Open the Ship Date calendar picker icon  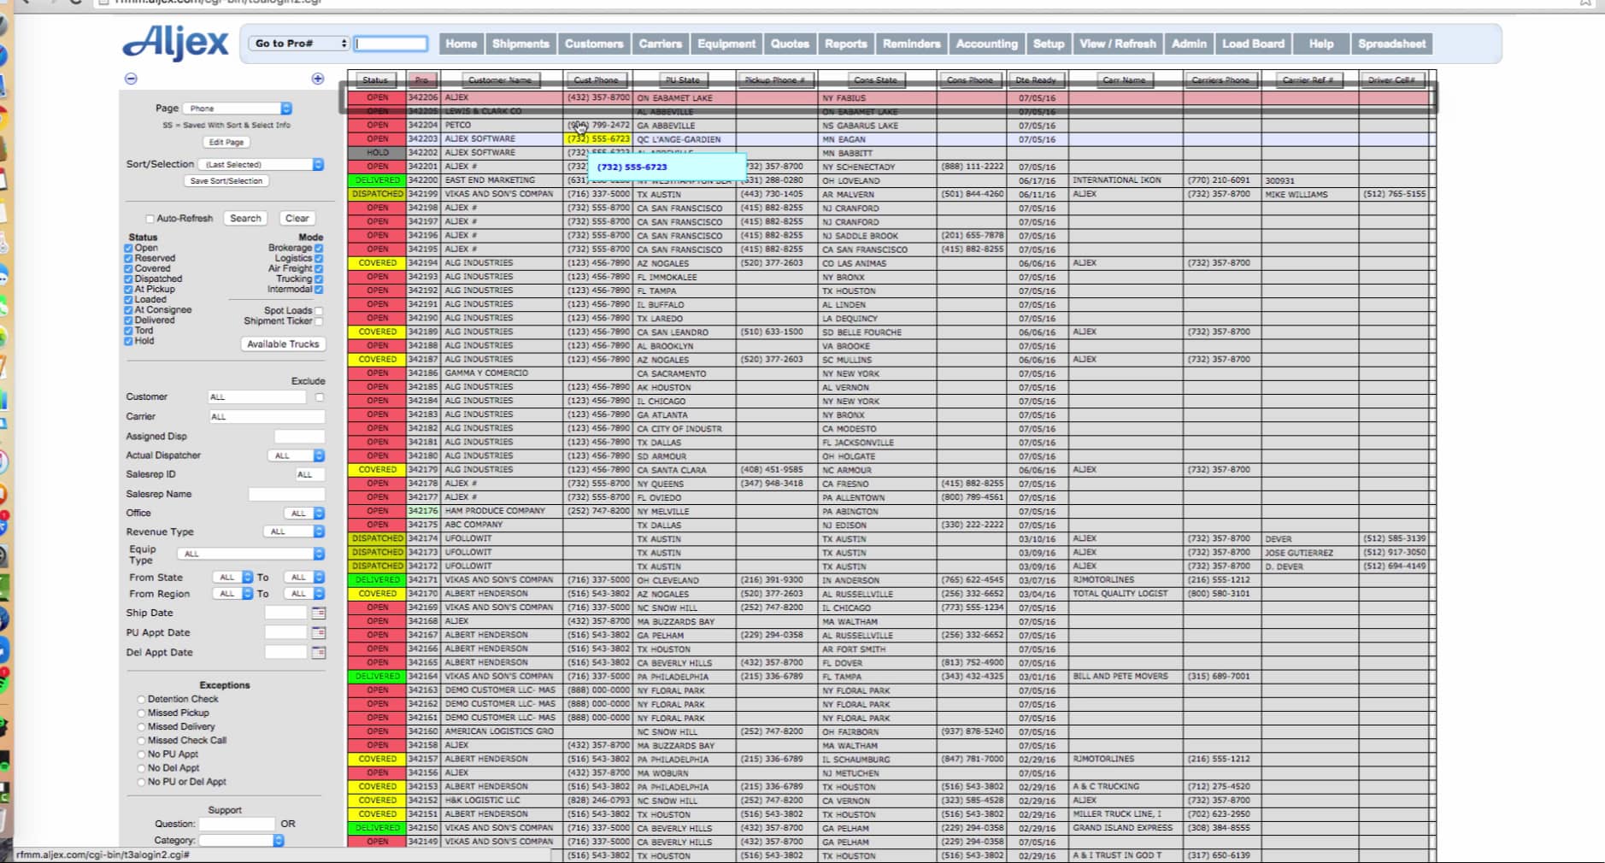[x=319, y=613]
